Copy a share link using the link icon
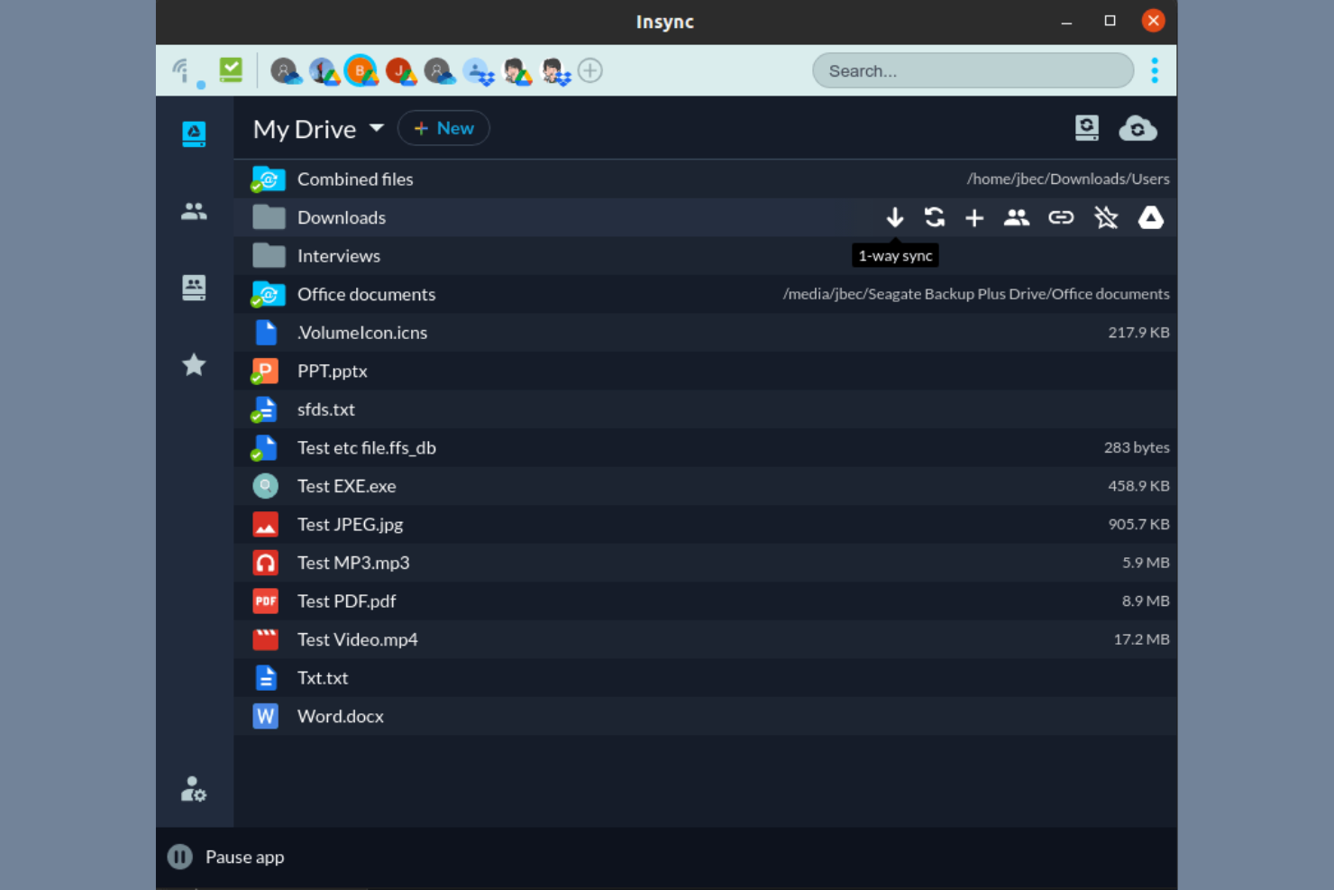 pyautogui.click(x=1061, y=217)
